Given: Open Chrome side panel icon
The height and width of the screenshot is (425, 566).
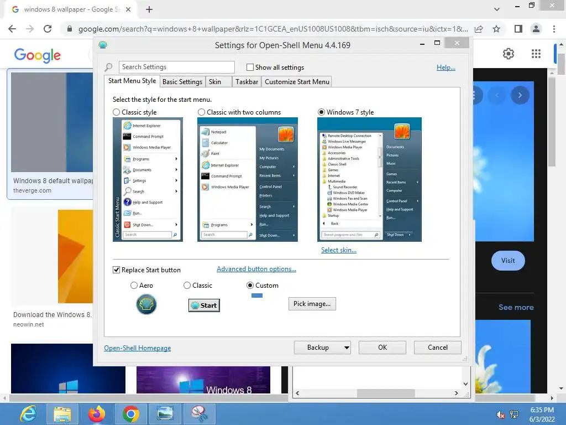Looking at the screenshot, I should point(518,29).
